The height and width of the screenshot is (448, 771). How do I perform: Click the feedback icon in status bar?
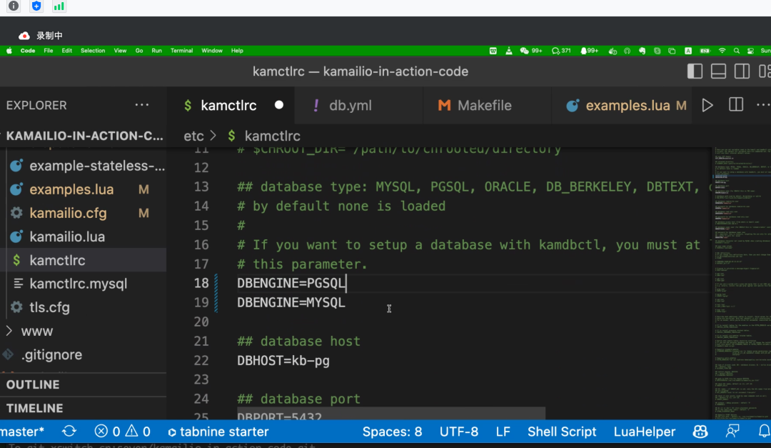[x=732, y=432]
